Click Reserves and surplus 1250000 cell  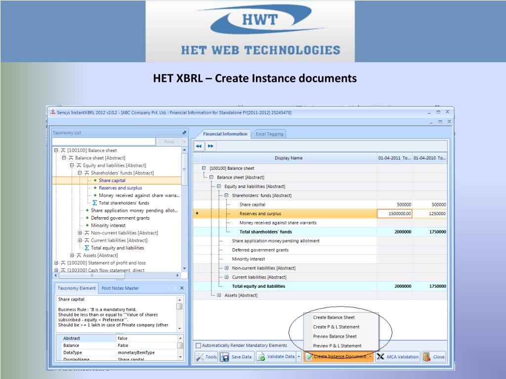pos(429,214)
